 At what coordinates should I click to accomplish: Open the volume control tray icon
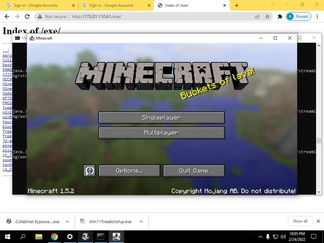click(x=283, y=237)
